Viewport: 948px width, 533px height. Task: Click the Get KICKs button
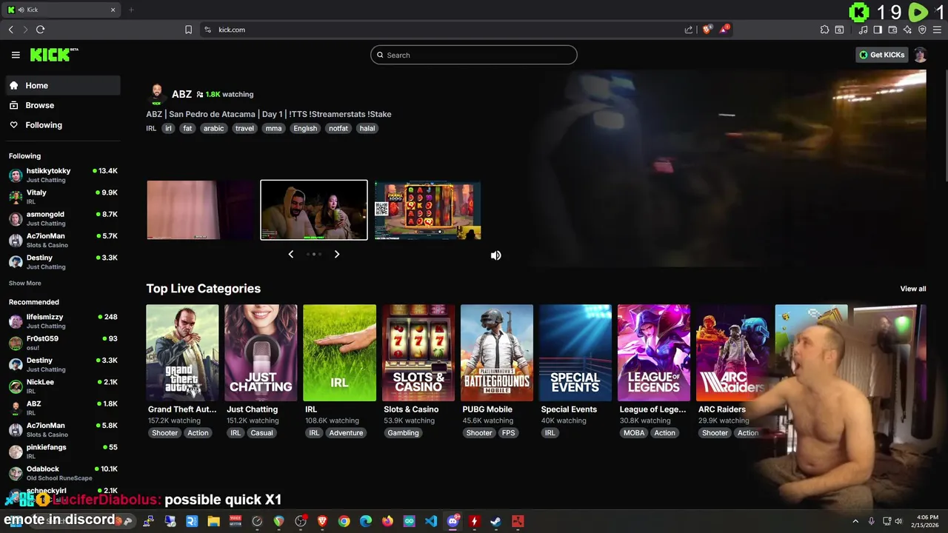(881, 55)
